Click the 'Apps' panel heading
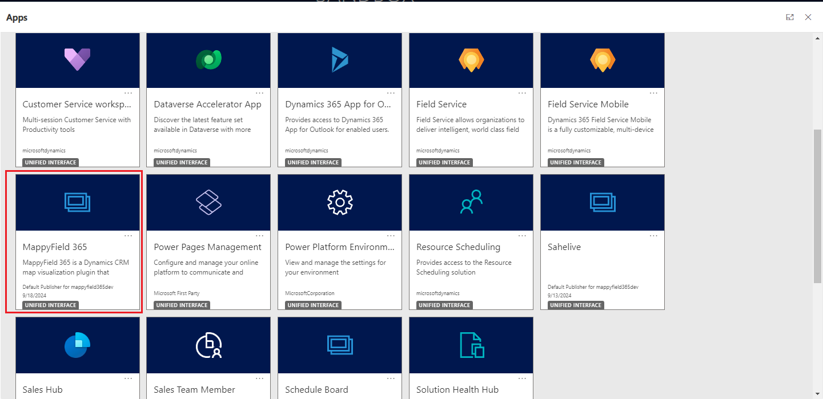Screen dimensions: 823x399 pyautogui.click(x=17, y=18)
